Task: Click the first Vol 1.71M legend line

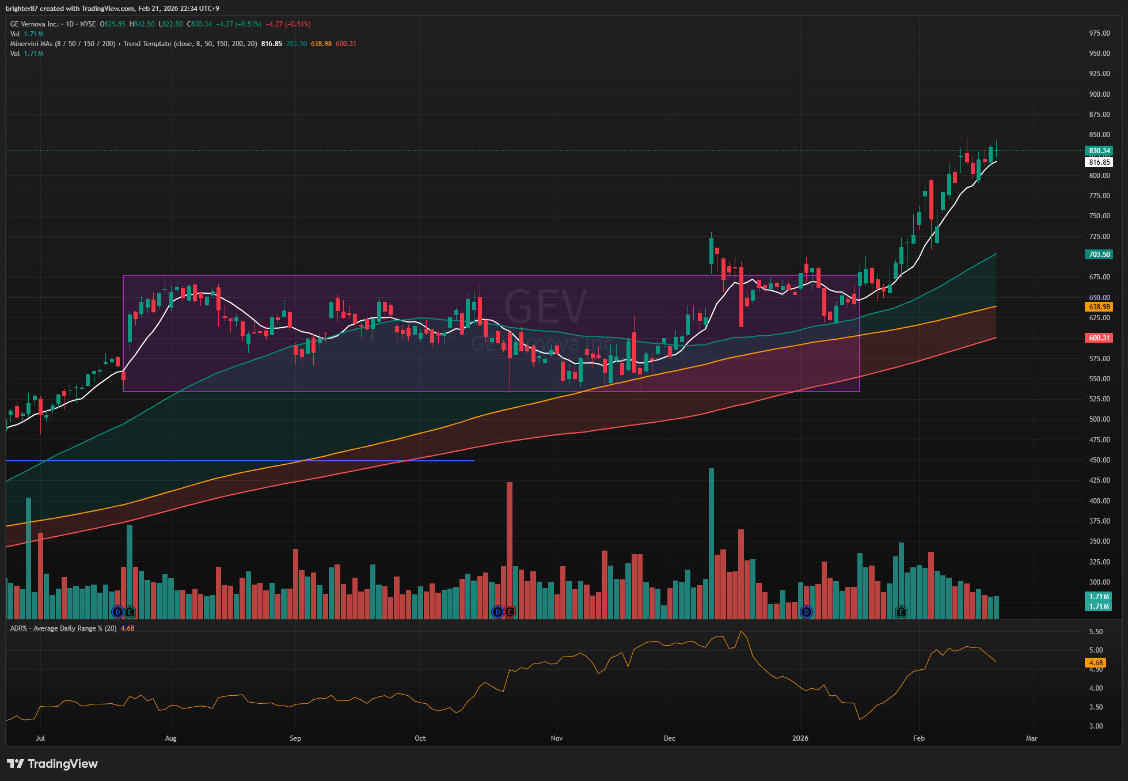Action: click(x=26, y=34)
